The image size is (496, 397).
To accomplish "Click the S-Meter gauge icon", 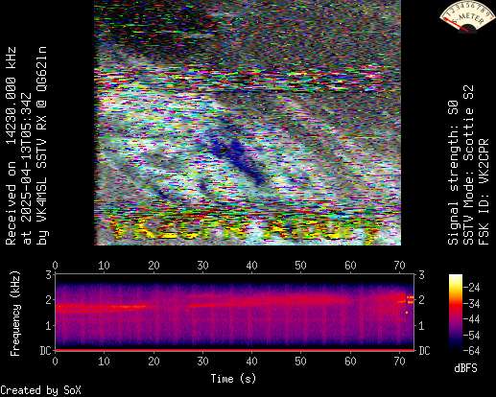I will 466,16.
